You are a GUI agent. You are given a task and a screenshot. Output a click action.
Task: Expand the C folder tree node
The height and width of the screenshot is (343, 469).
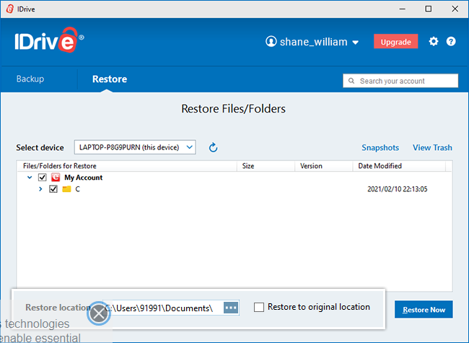point(40,189)
